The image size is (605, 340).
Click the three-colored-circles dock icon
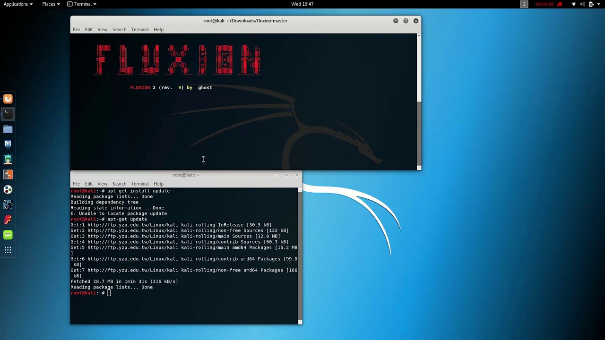[x=8, y=189]
